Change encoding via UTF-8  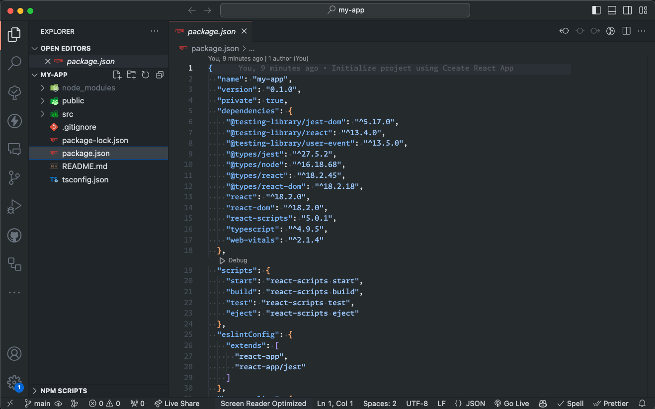pos(417,404)
